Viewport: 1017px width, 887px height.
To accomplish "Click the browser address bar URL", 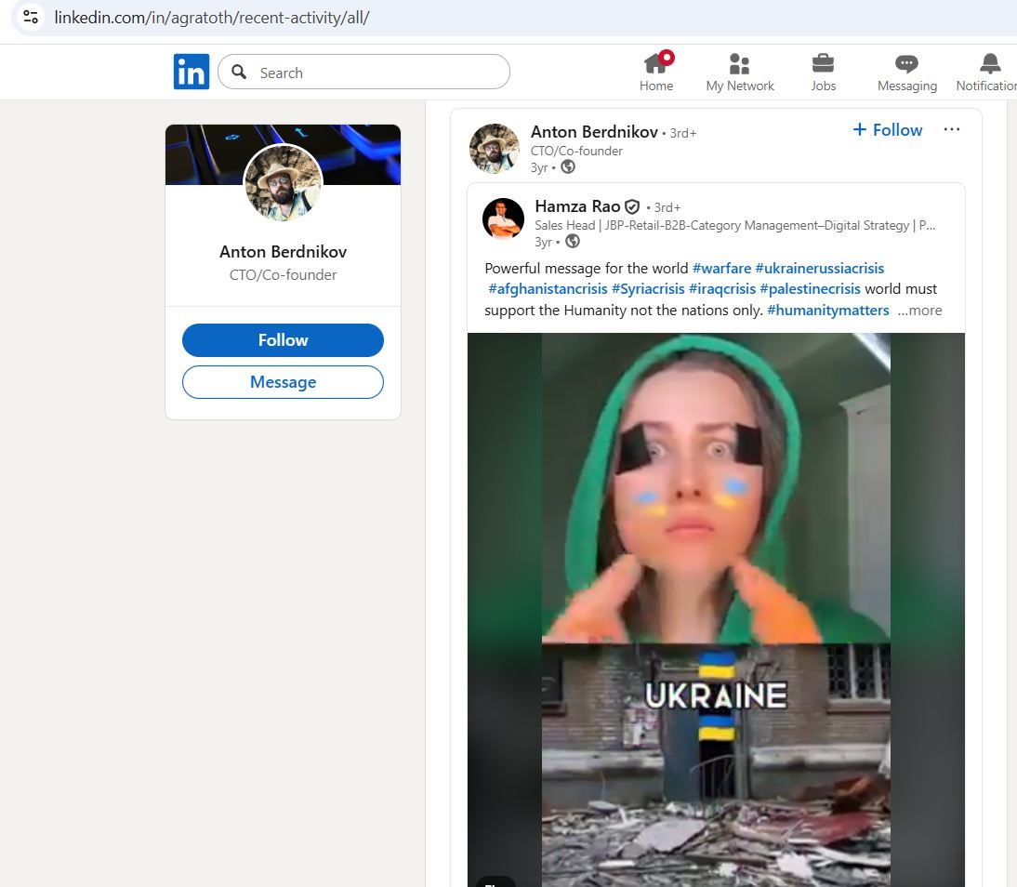I will point(212,18).
